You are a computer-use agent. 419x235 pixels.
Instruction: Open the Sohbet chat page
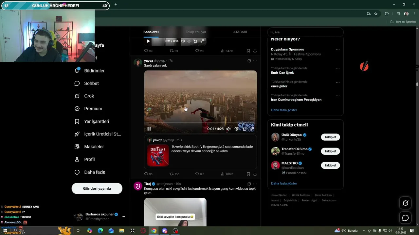pos(87,83)
